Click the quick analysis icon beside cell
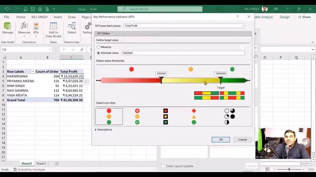The image size is (316, 177). tap(87, 82)
